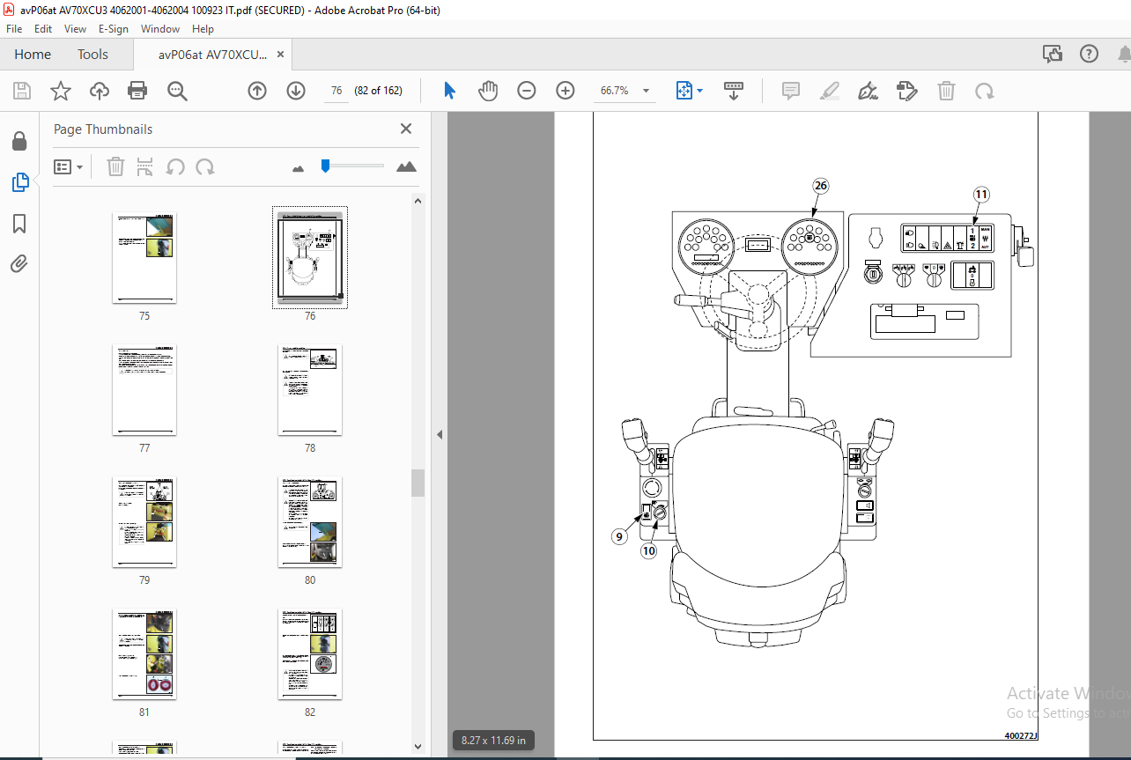Collapse the navigation pane with the side arrow

tap(440, 434)
